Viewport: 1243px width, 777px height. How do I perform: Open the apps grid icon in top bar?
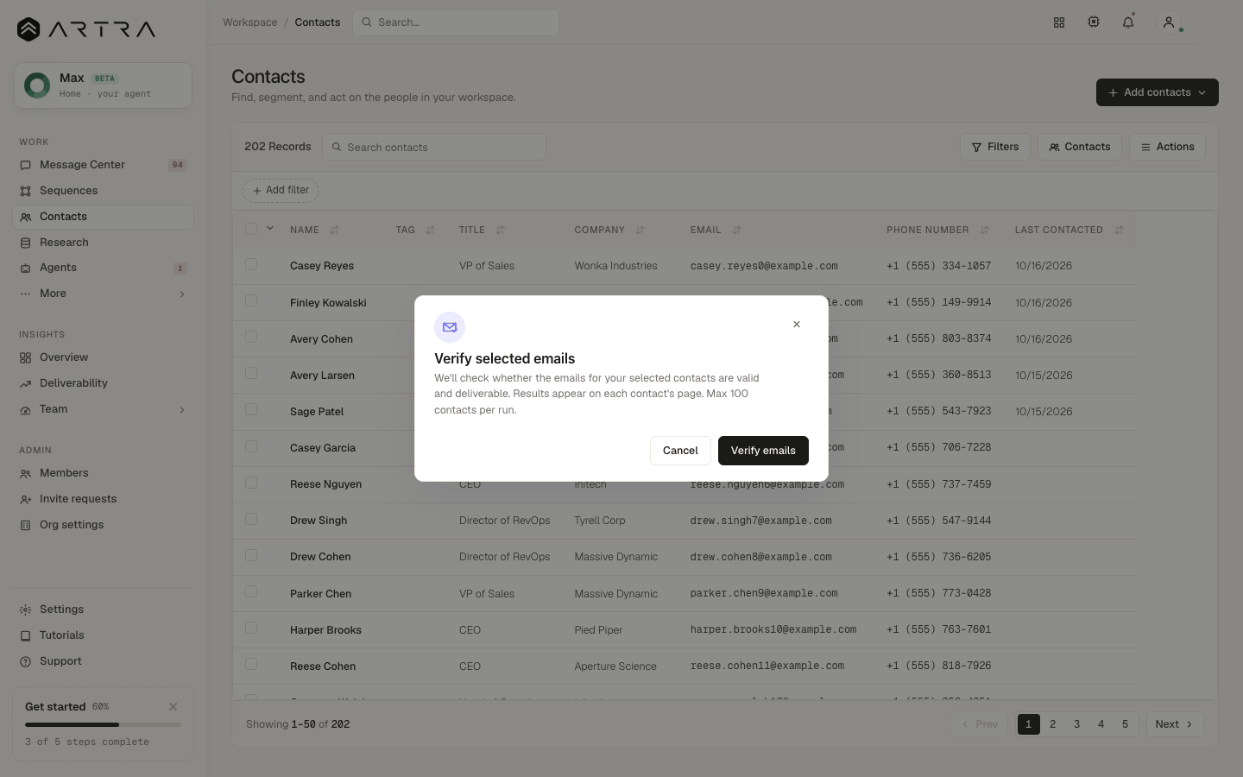coord(1059,22)
